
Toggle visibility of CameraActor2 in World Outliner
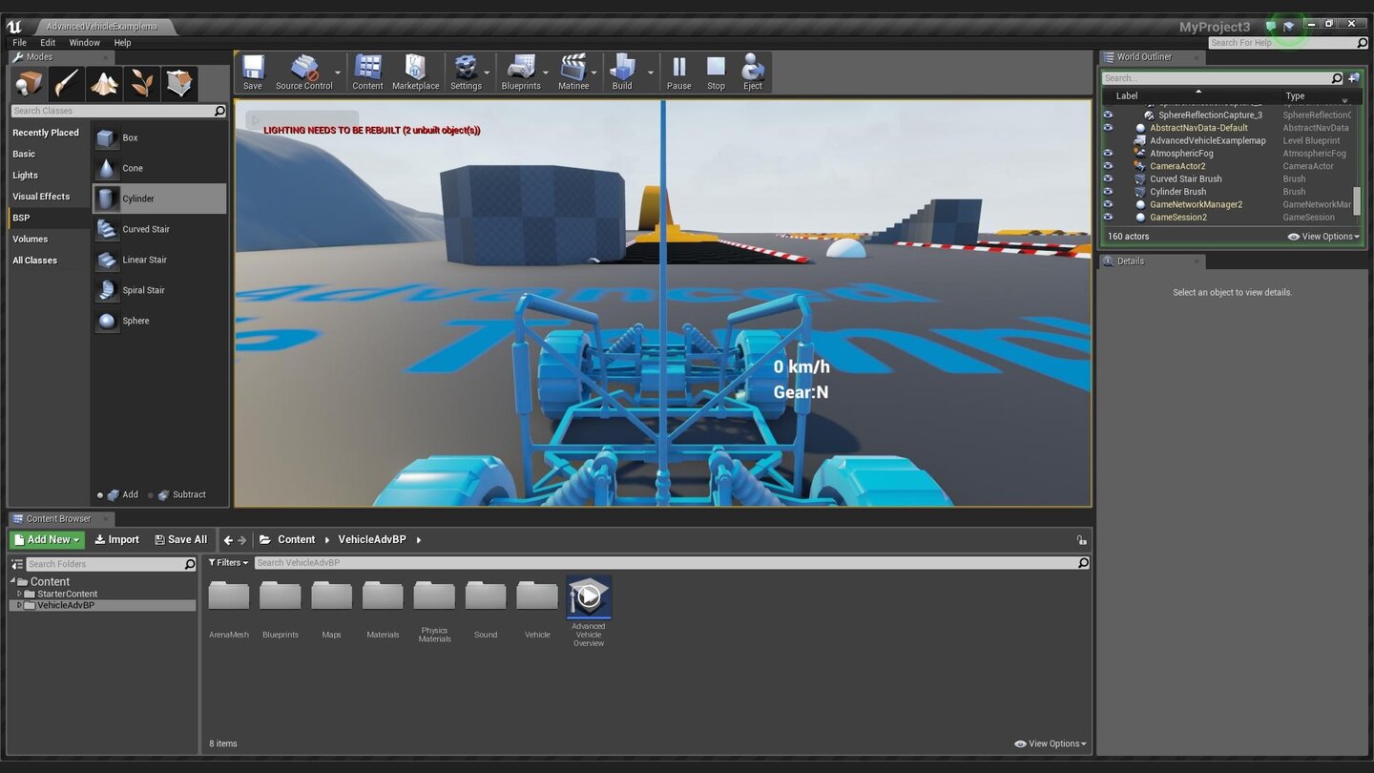[x=1108, y=166]
